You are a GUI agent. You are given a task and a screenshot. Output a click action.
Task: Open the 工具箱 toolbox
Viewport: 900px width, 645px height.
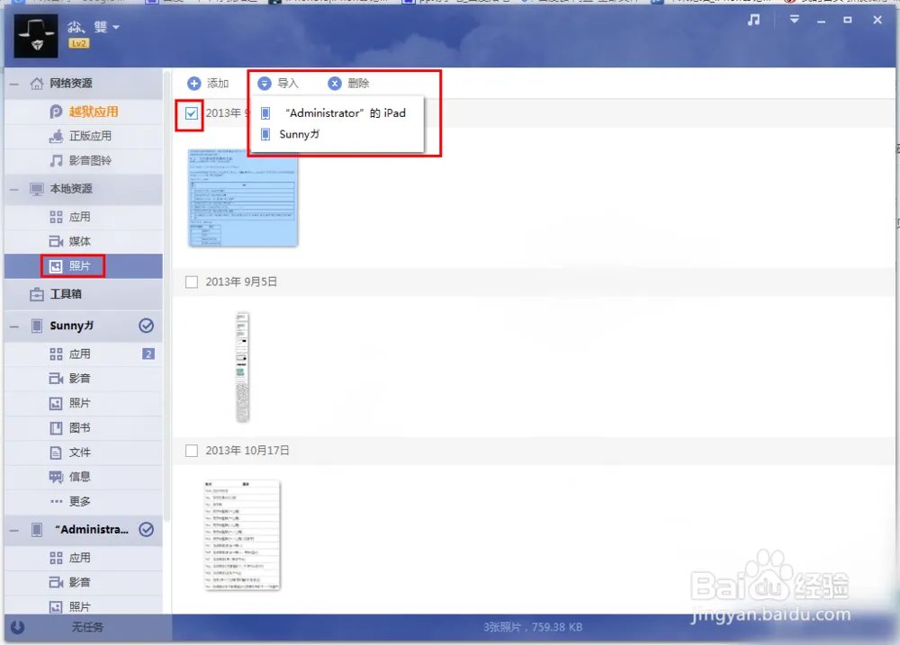(x=64, y=294)
